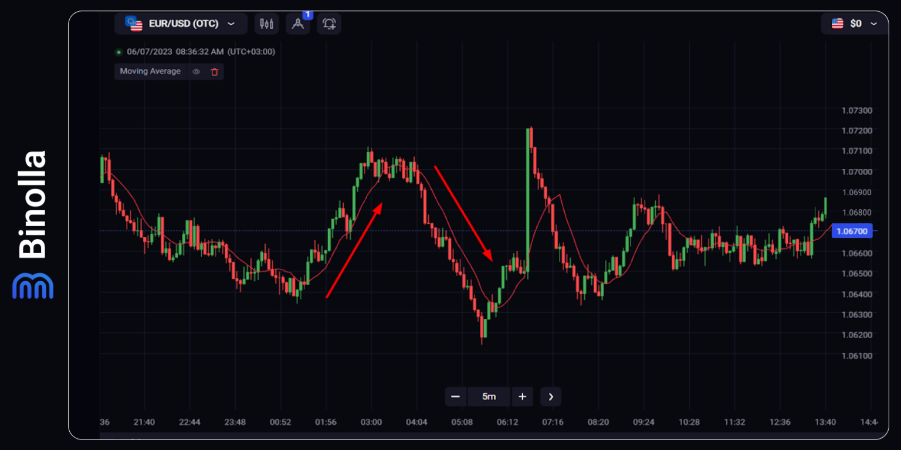Jump to latest candles with the right arrow
Image resolution: width=901 pixels, height=450 pixels.
[x=550, y=397]
